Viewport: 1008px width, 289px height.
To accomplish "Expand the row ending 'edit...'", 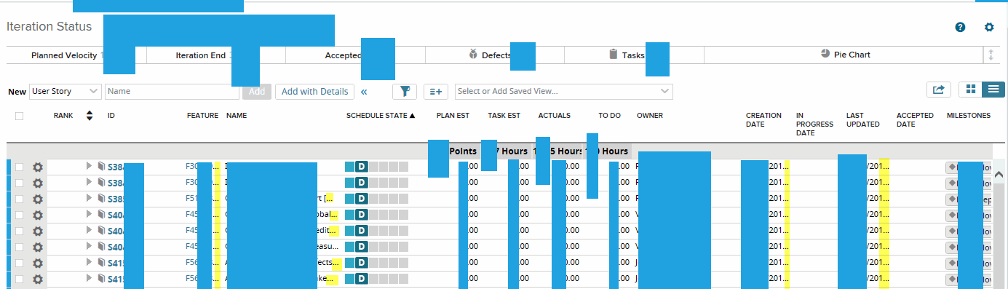I will pyautogui.click(x=89, y=230).
